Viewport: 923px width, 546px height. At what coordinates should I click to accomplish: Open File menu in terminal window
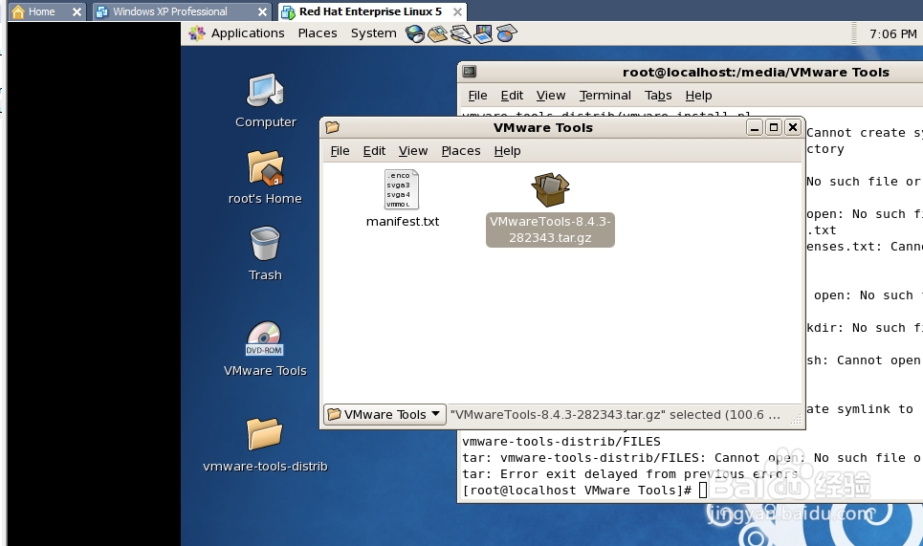point(477,96)
